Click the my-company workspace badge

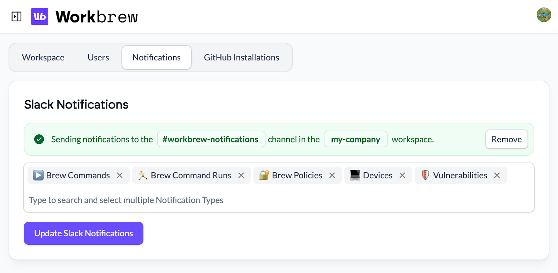pos(355,139)
